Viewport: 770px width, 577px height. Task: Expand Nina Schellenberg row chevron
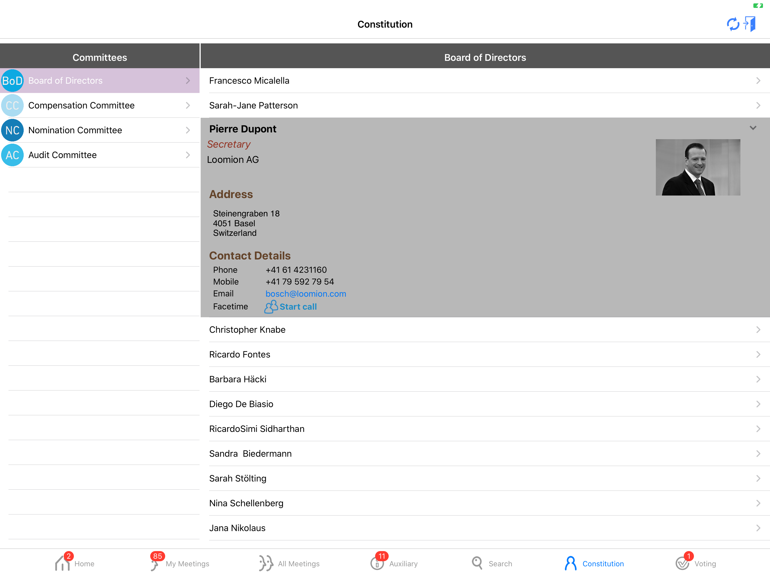click(758, 503)
